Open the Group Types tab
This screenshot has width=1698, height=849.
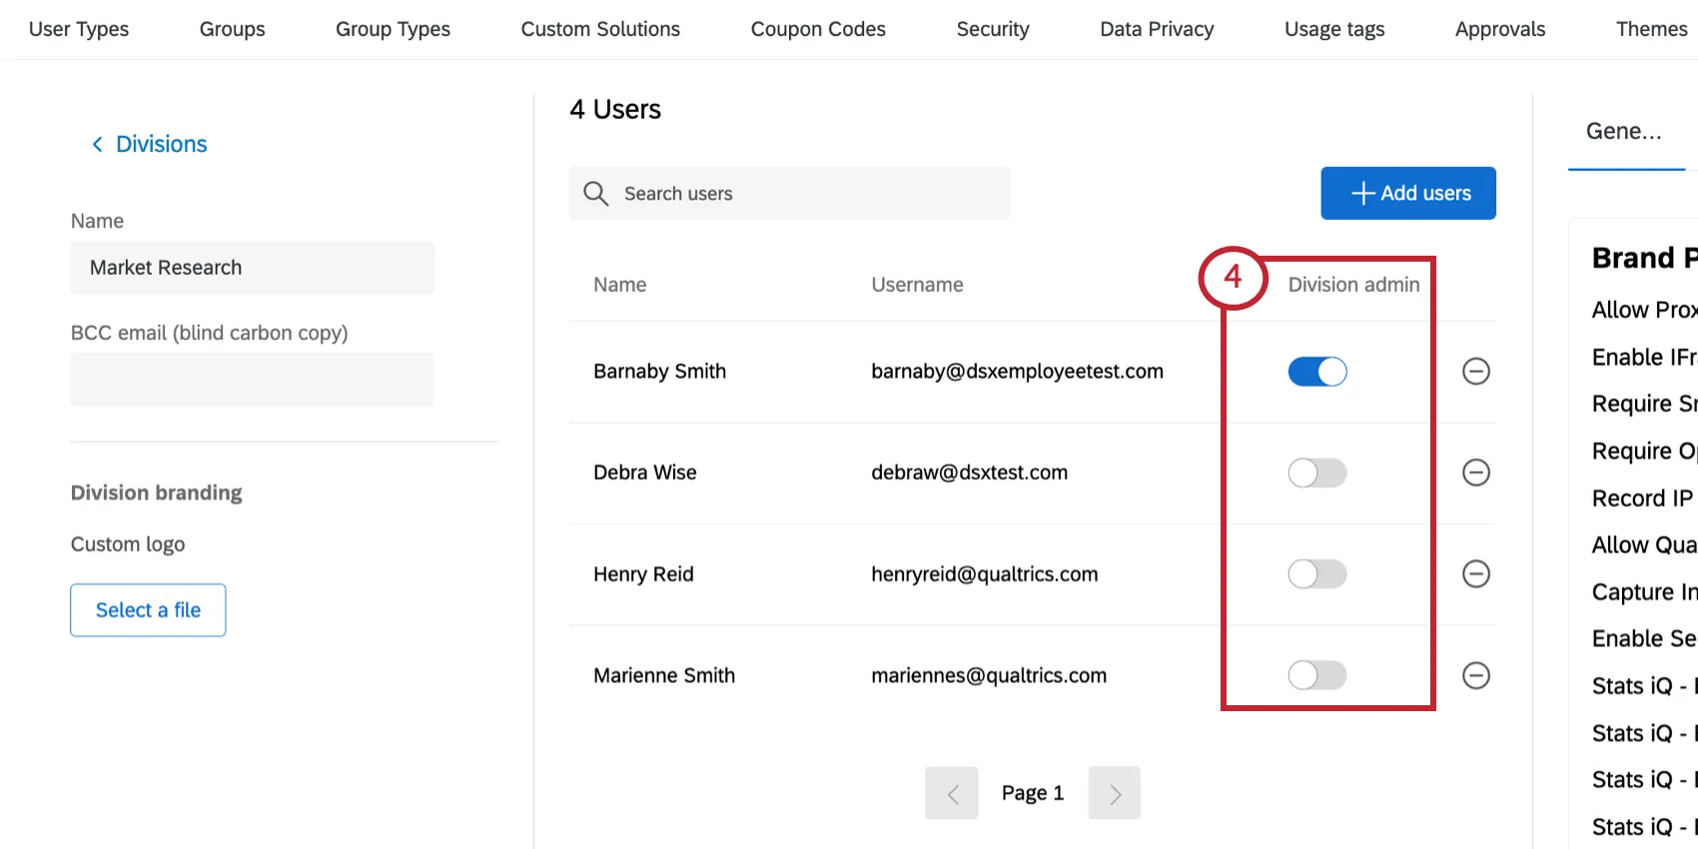click(x=393, y=29)
